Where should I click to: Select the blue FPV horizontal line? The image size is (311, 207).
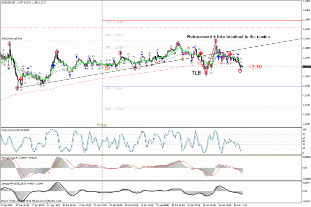pyautogui.click(x=202, y=87)
